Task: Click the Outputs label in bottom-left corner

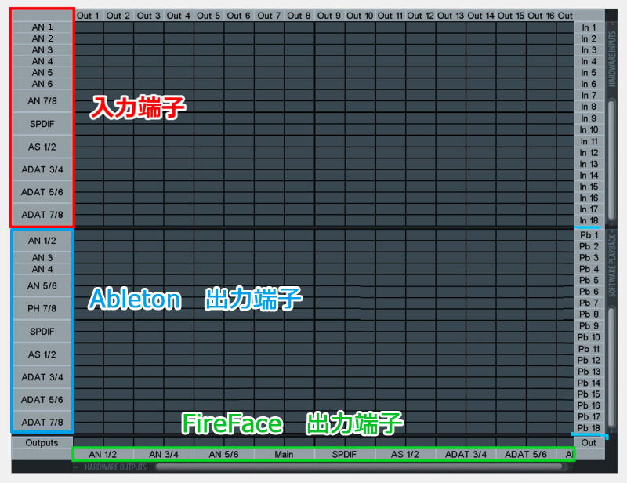Action: 42,443
